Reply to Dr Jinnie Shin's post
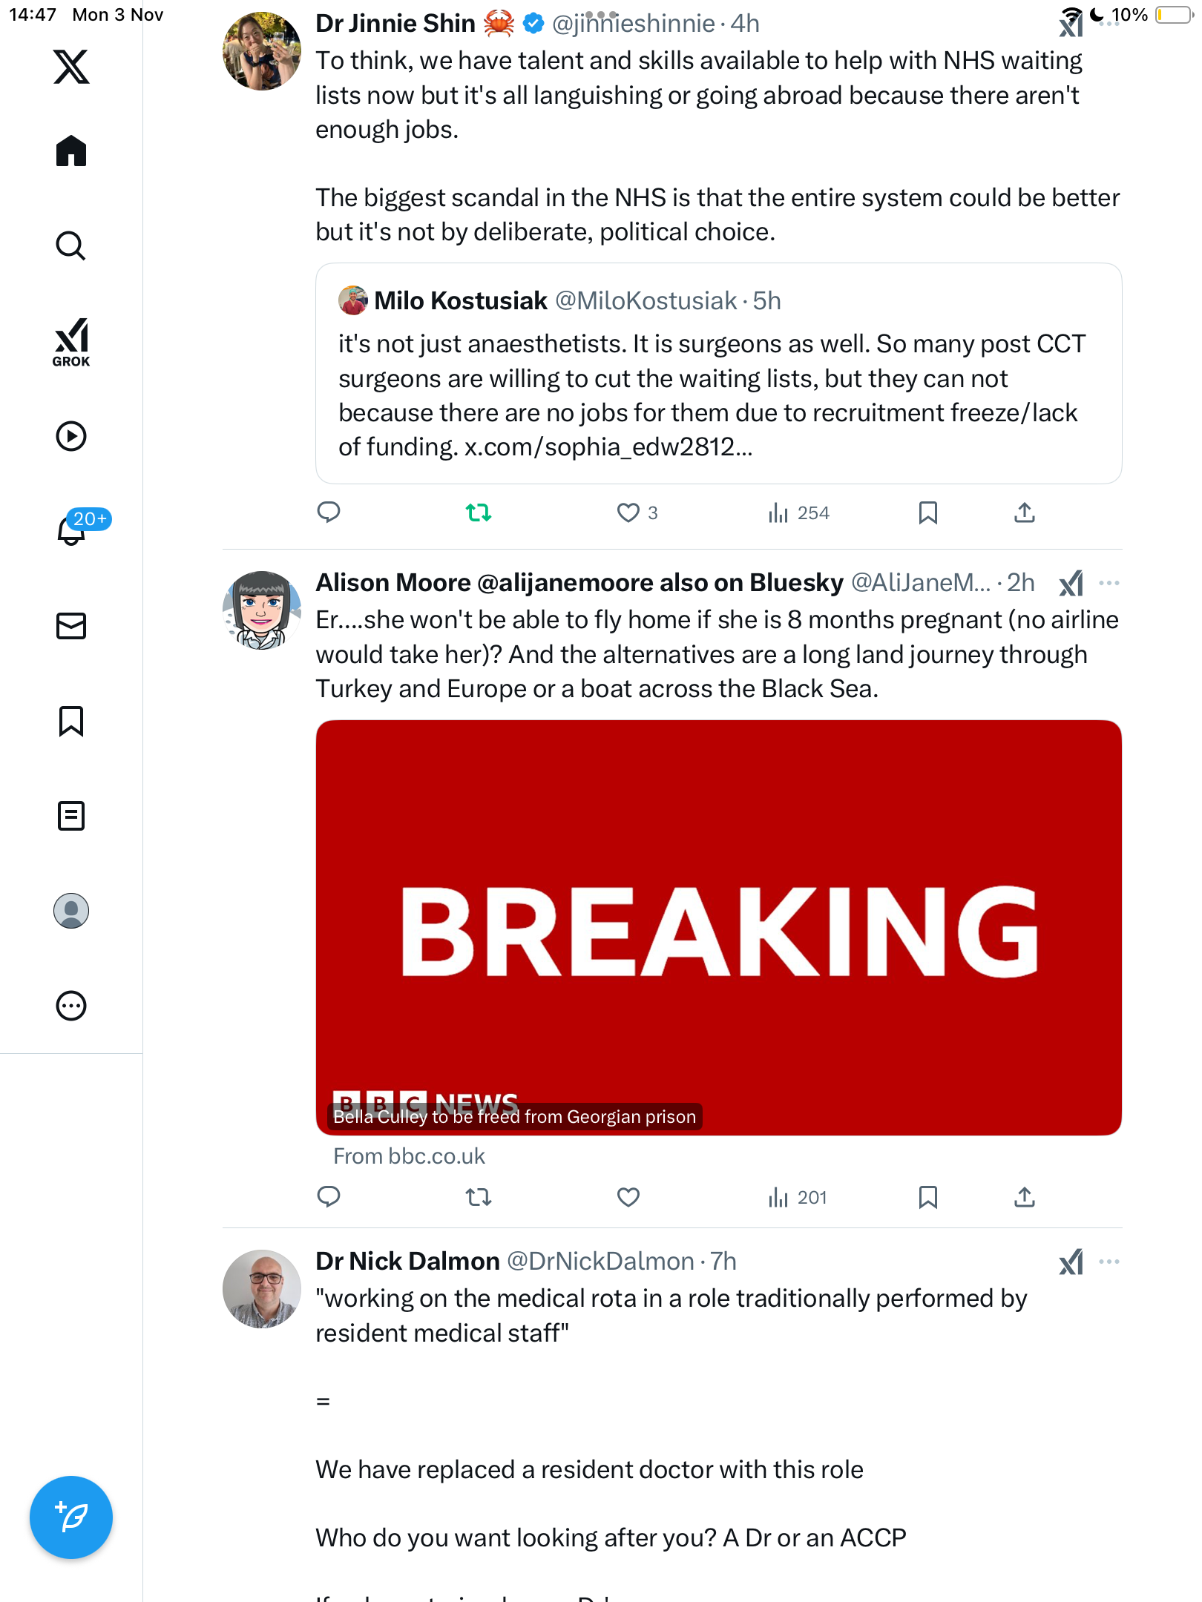This screenshot has width=1202, height=1602. tap(329, 512)
